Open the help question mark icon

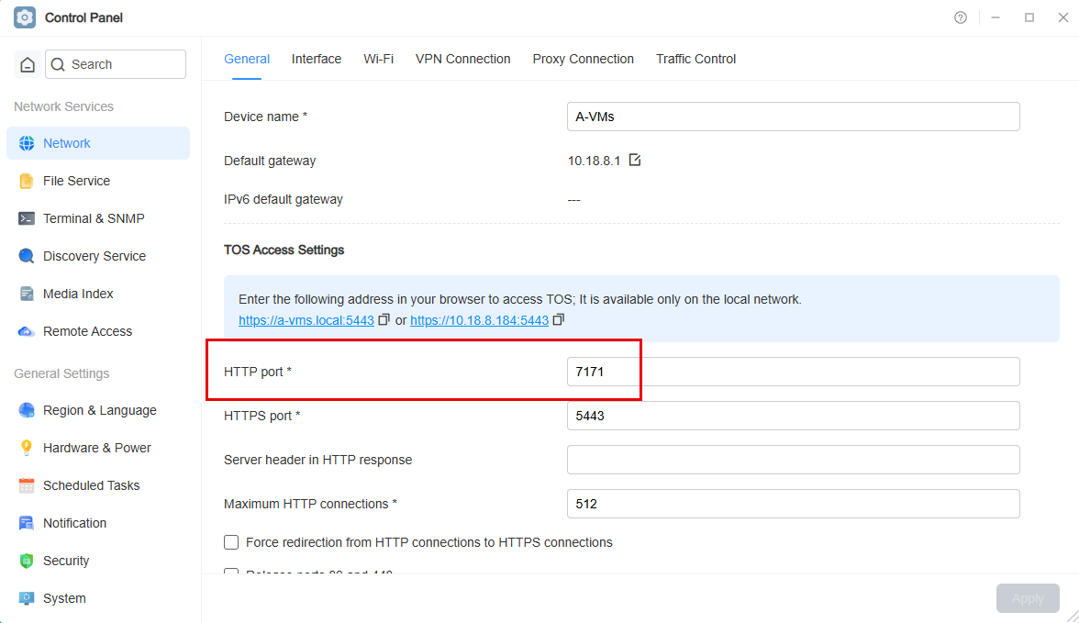[961, 18]
